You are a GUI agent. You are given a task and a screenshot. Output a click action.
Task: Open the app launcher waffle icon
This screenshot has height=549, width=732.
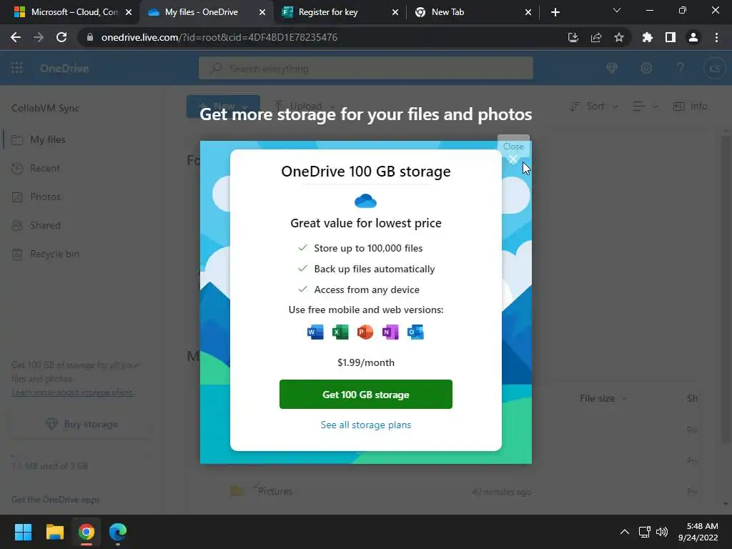click(x=17, y=68)
